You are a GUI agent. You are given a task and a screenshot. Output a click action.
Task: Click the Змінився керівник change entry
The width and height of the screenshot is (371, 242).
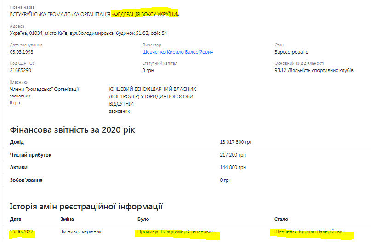point(82,232)
